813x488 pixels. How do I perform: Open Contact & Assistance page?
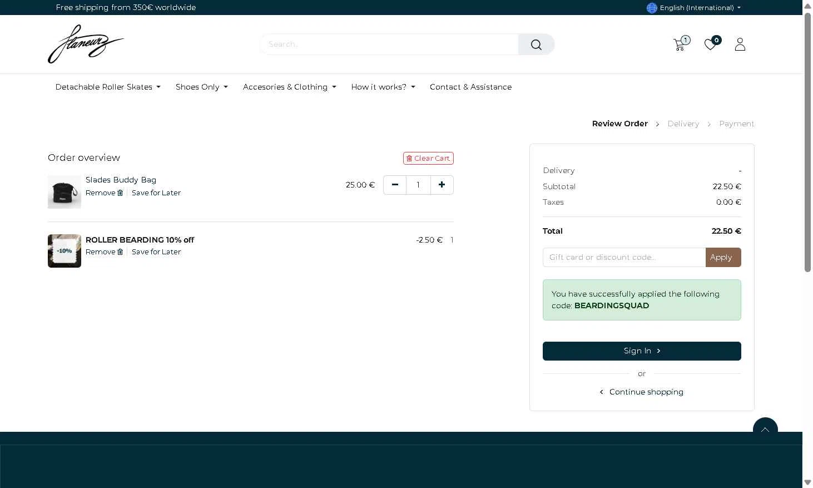(470, 87)
